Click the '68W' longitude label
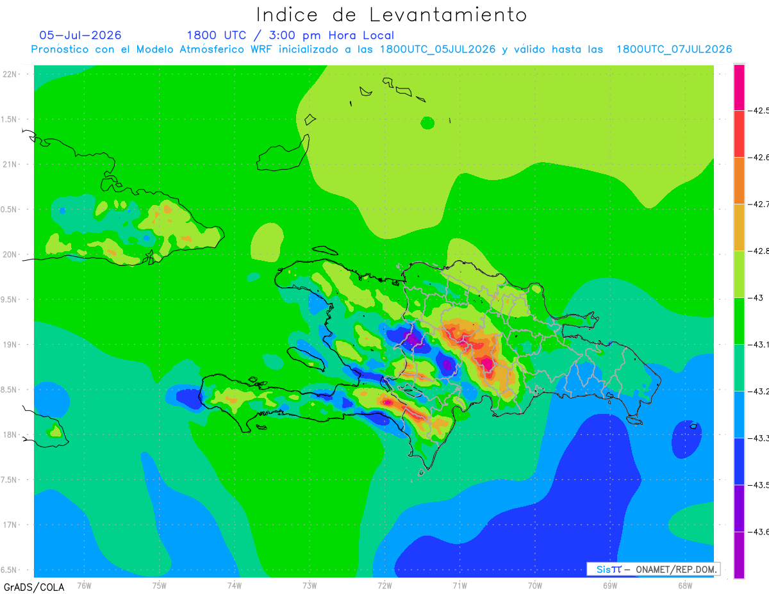Screen dimensions: 769x594 click(x=685, y=585)
